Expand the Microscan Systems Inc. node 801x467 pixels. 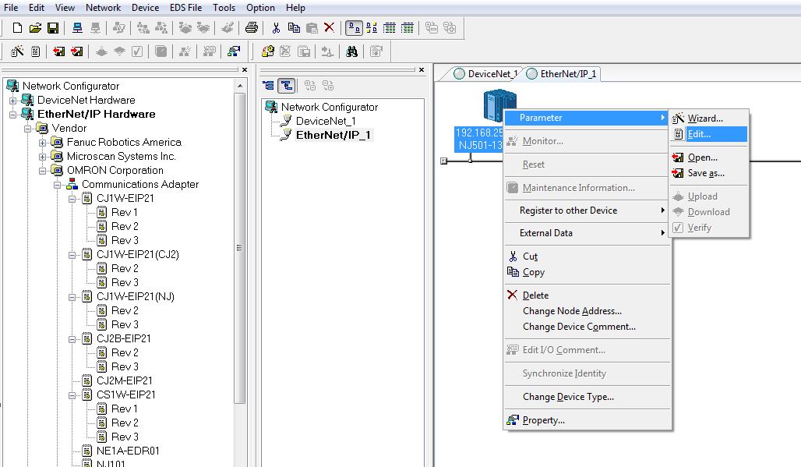[41, 155]
